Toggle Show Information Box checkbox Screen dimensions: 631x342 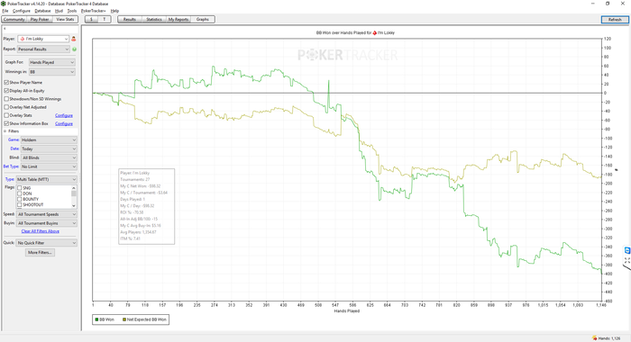point(6,124)
